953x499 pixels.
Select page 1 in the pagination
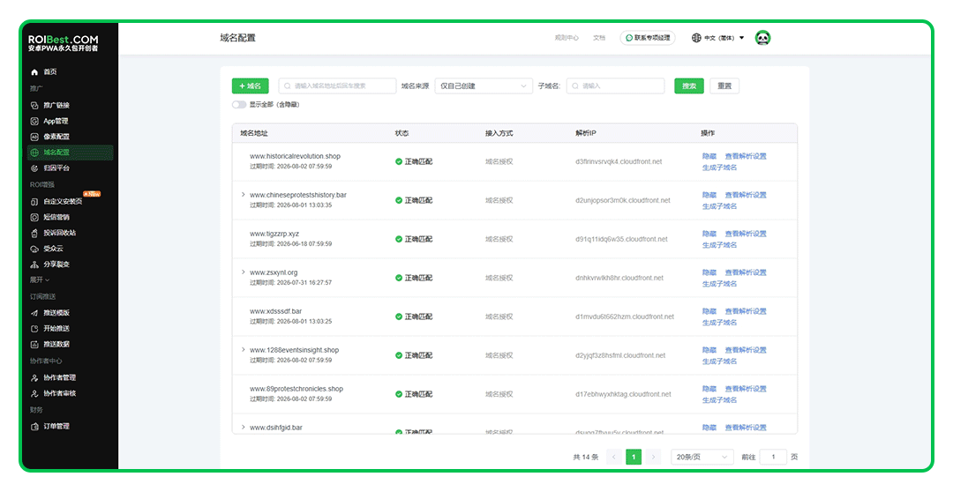(x=634, y=457)
